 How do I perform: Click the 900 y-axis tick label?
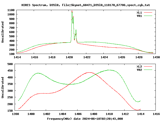click(12, 19)
